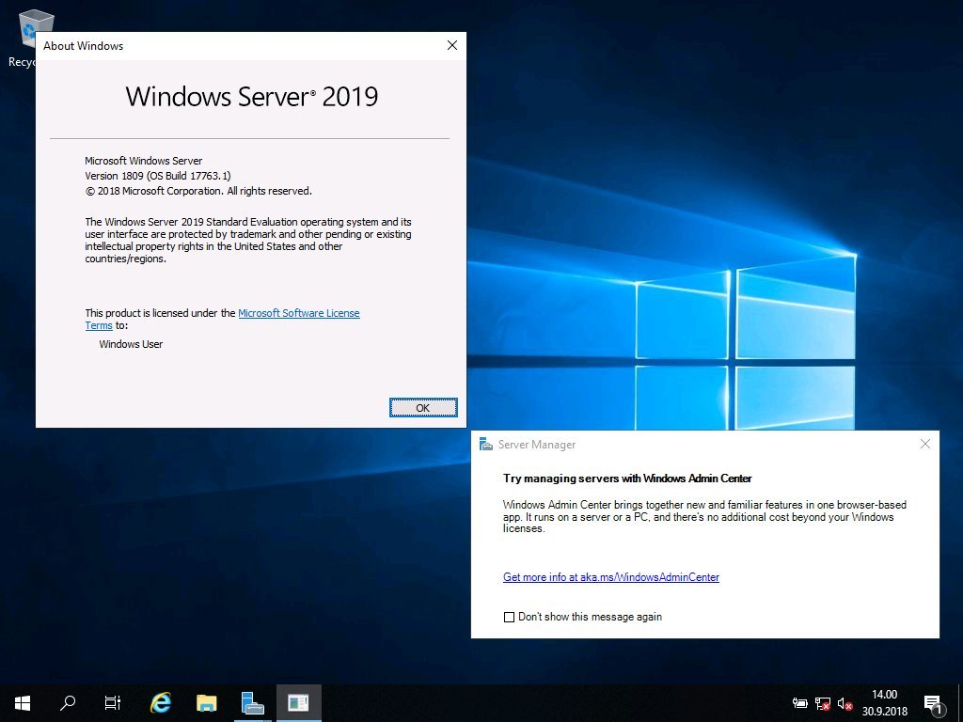This screenshot has width=963, height=722.
Task: Click OK to close About Windows
Action: (x=422, y=407)
